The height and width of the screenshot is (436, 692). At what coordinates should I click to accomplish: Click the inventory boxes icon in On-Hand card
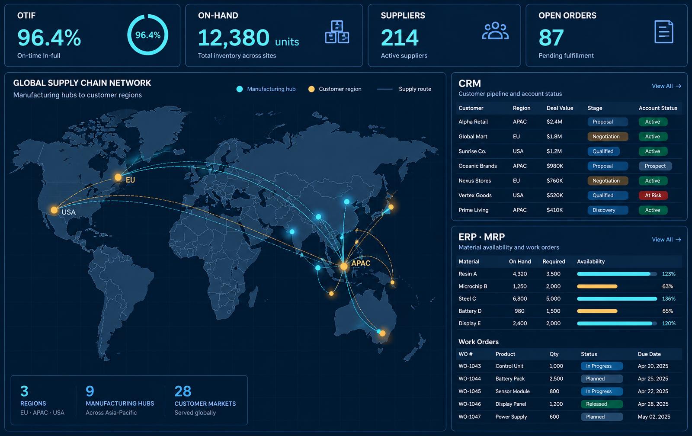pyautogui.click(x=337, y=32)
